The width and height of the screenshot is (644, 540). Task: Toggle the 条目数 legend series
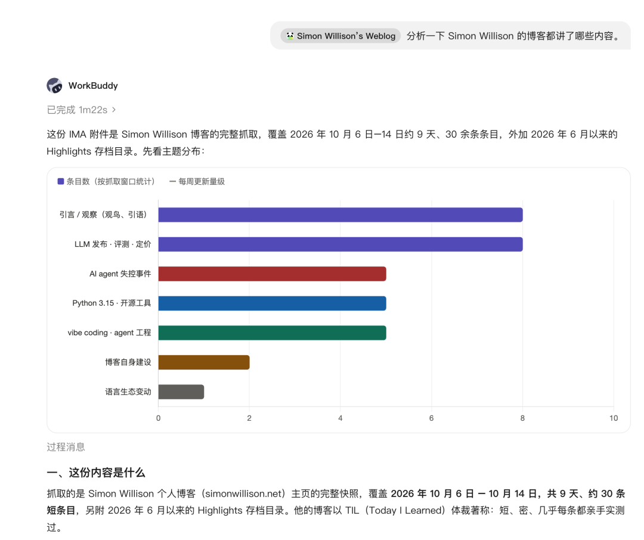[x=106, y=182]
